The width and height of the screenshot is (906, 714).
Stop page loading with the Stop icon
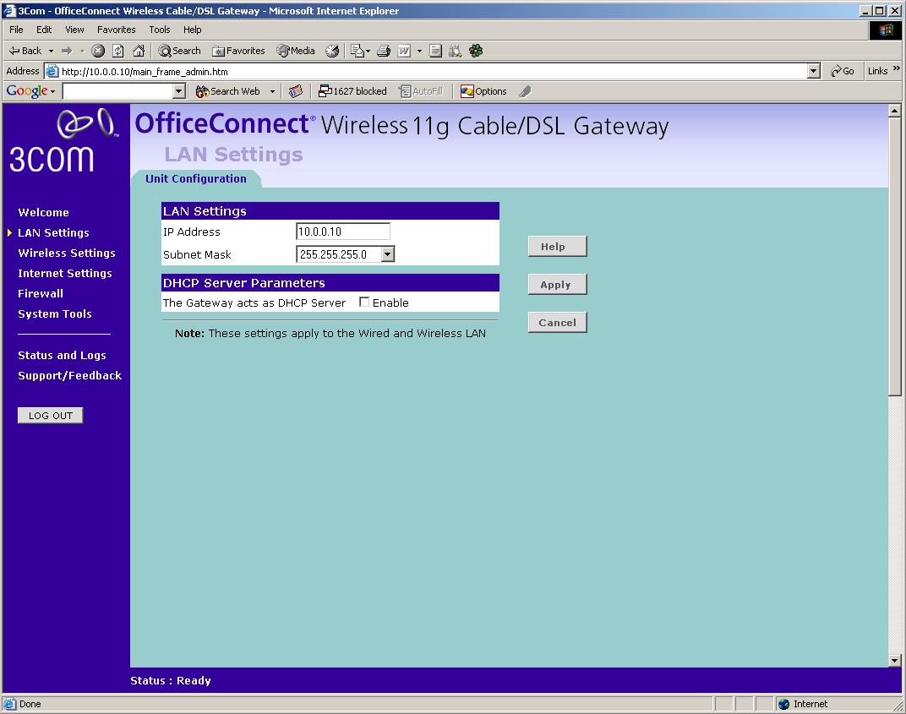98,51
